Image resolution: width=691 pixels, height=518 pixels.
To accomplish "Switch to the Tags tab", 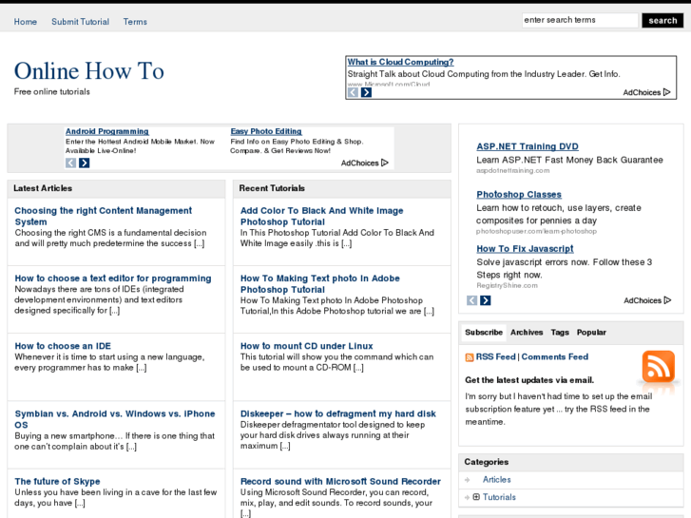I will click(560, 333).
